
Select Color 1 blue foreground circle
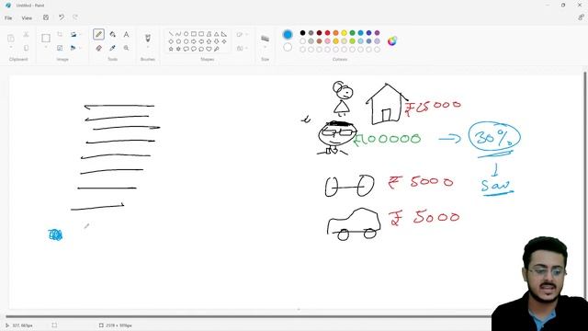pos(288,35)
